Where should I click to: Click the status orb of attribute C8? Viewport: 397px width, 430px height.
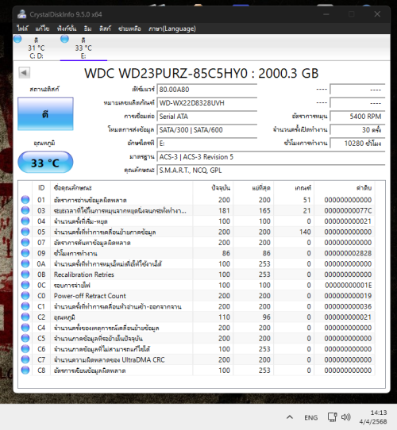[x=25, y=370]
